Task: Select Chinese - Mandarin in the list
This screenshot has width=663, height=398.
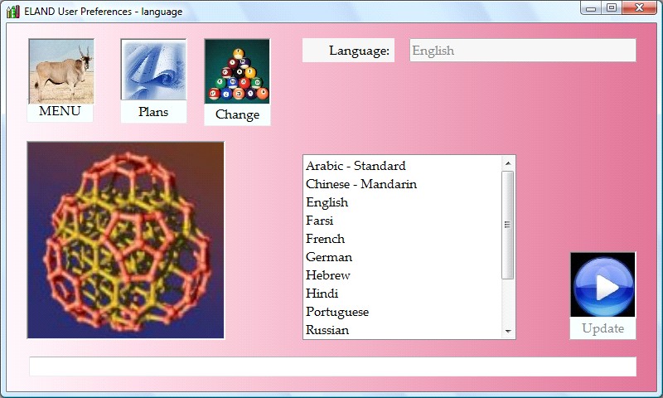Action: pyautogui.click(x=361, y=184)
